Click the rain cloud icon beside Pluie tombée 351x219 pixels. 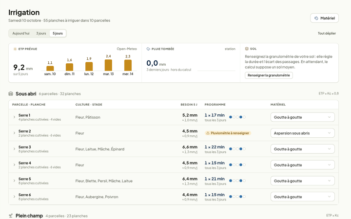tap(148, 49)
